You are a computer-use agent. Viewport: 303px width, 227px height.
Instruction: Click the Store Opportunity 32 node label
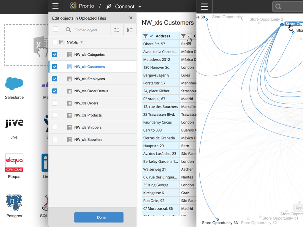pyautogui.click(x=259, y=223)
